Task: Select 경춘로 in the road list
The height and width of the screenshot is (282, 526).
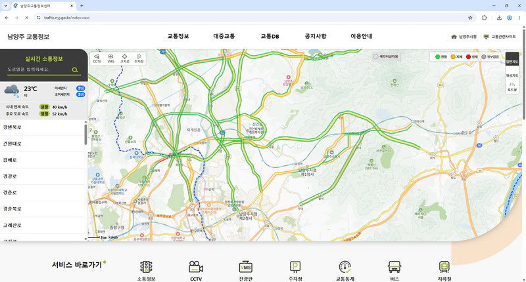Action: (42, 193)
